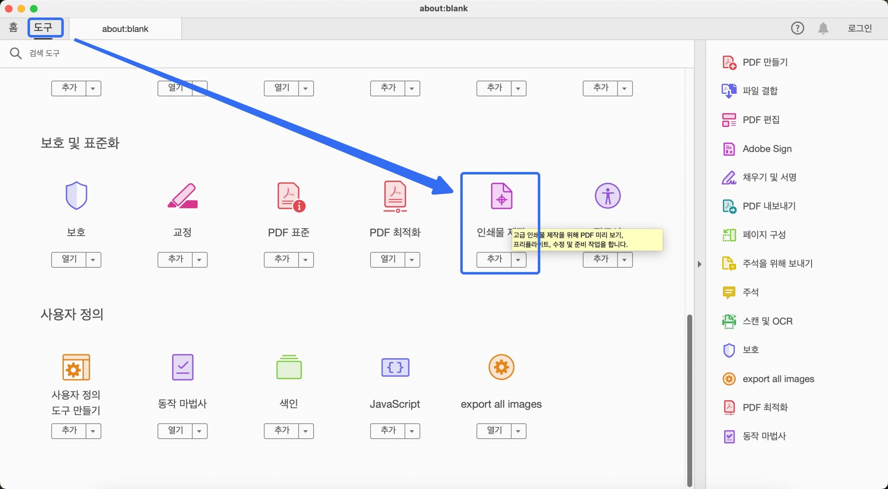
Task: Click 열기 under export all images
Action: pos(494,431)
